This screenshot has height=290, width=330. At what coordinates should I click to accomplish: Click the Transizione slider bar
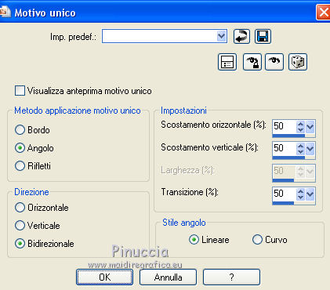point(294,203)
